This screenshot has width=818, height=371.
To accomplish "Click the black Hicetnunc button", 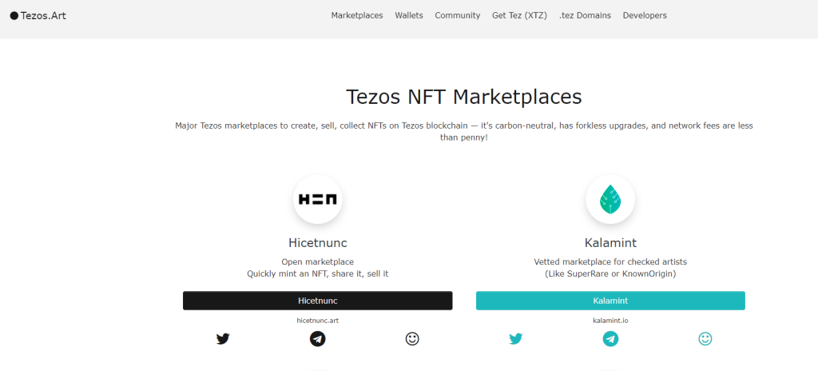I will pos(318,301).
